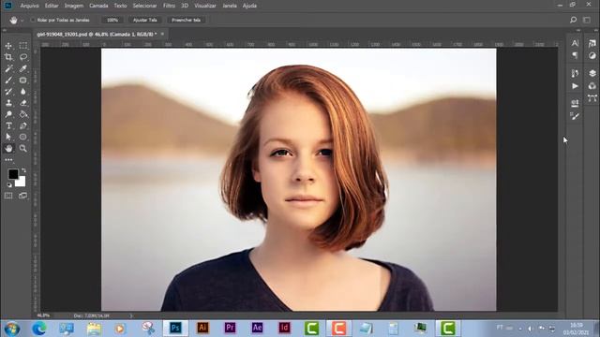Select the Paint Bucket tool
Viewport: 600px width, 337px height.
point(22,114)
